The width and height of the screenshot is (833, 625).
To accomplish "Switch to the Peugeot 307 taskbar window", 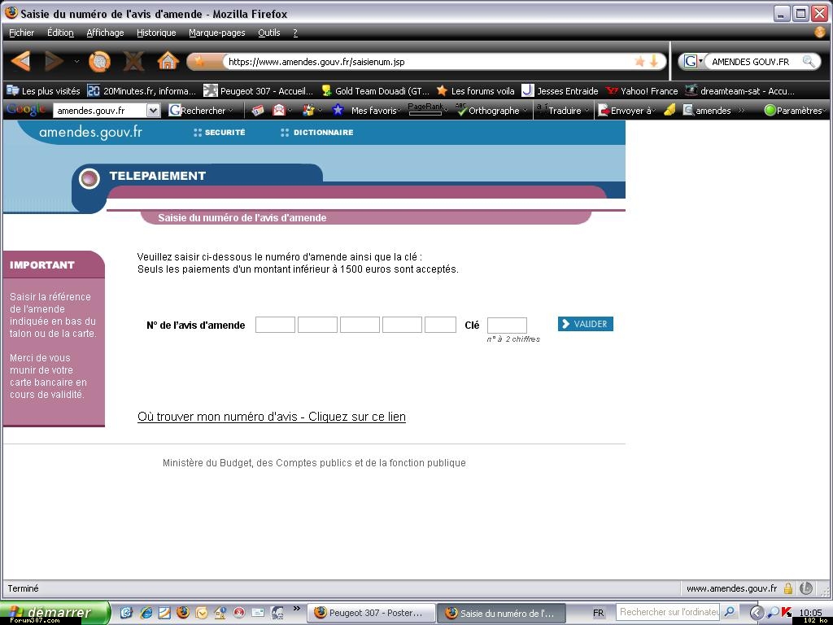I will pos(370,613).
